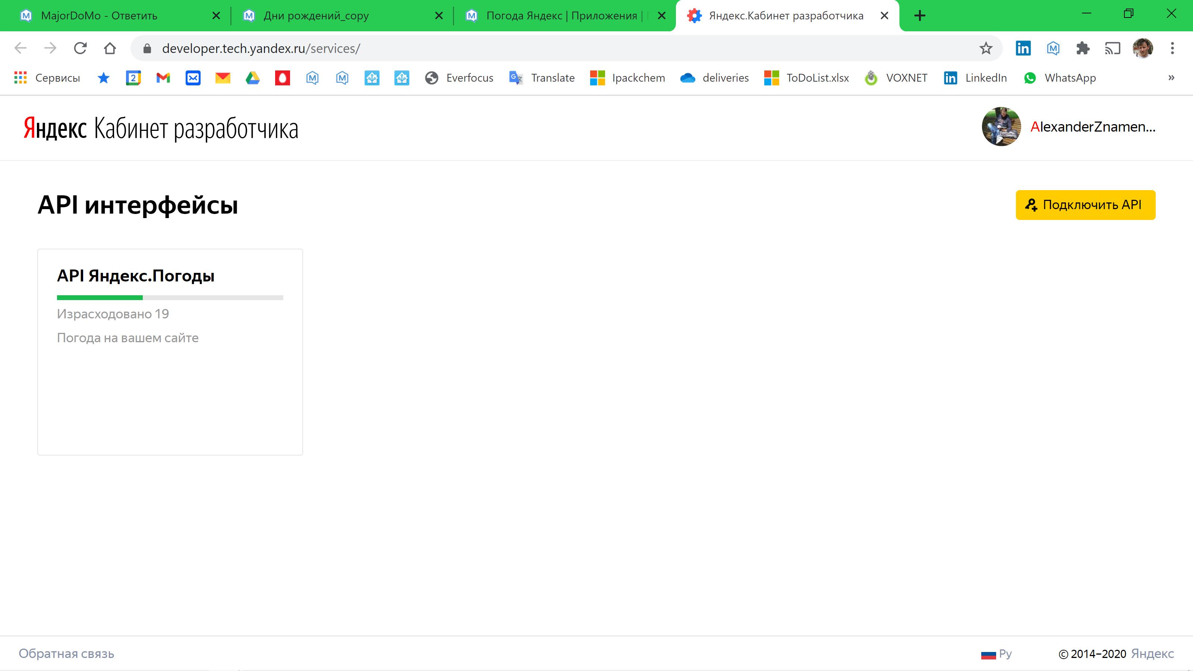Open the WhatsApp bookmark

(1060, 78)
